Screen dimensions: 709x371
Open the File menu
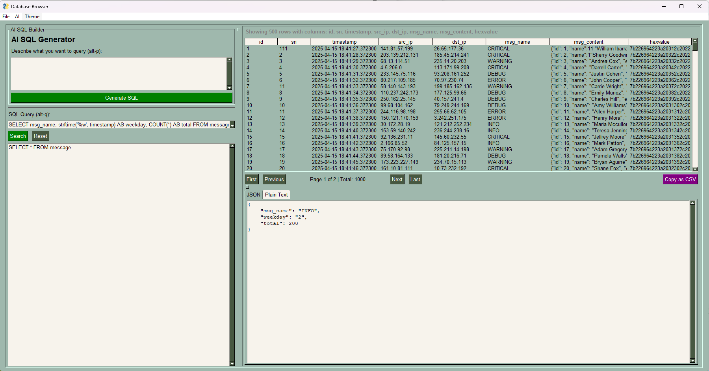click(6, 16)
